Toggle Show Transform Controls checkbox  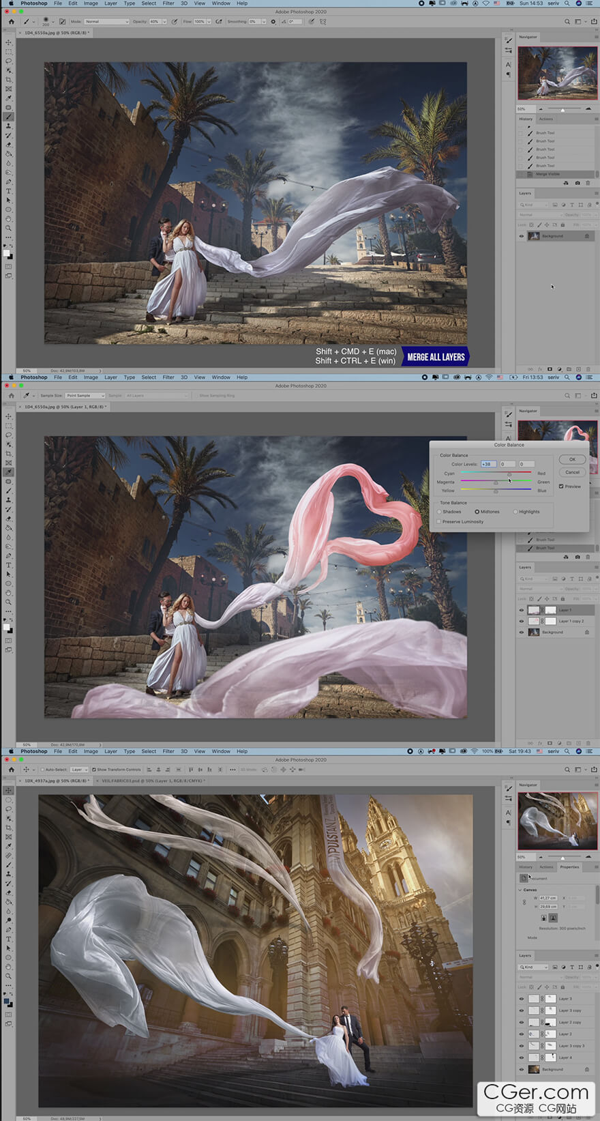click(94, 770)
